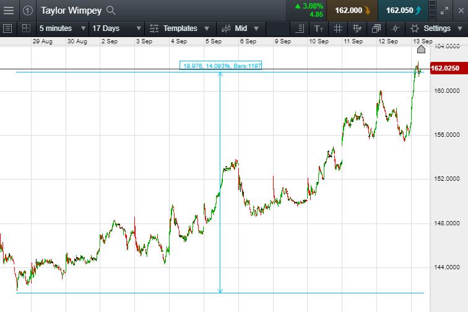Click the candlestick chart type icon
Image resolution: width=468 pixels, height=312 pixels.
(226, 28)
